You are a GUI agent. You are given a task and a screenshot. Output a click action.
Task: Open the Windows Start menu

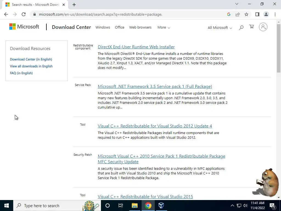tap(7, 206)
